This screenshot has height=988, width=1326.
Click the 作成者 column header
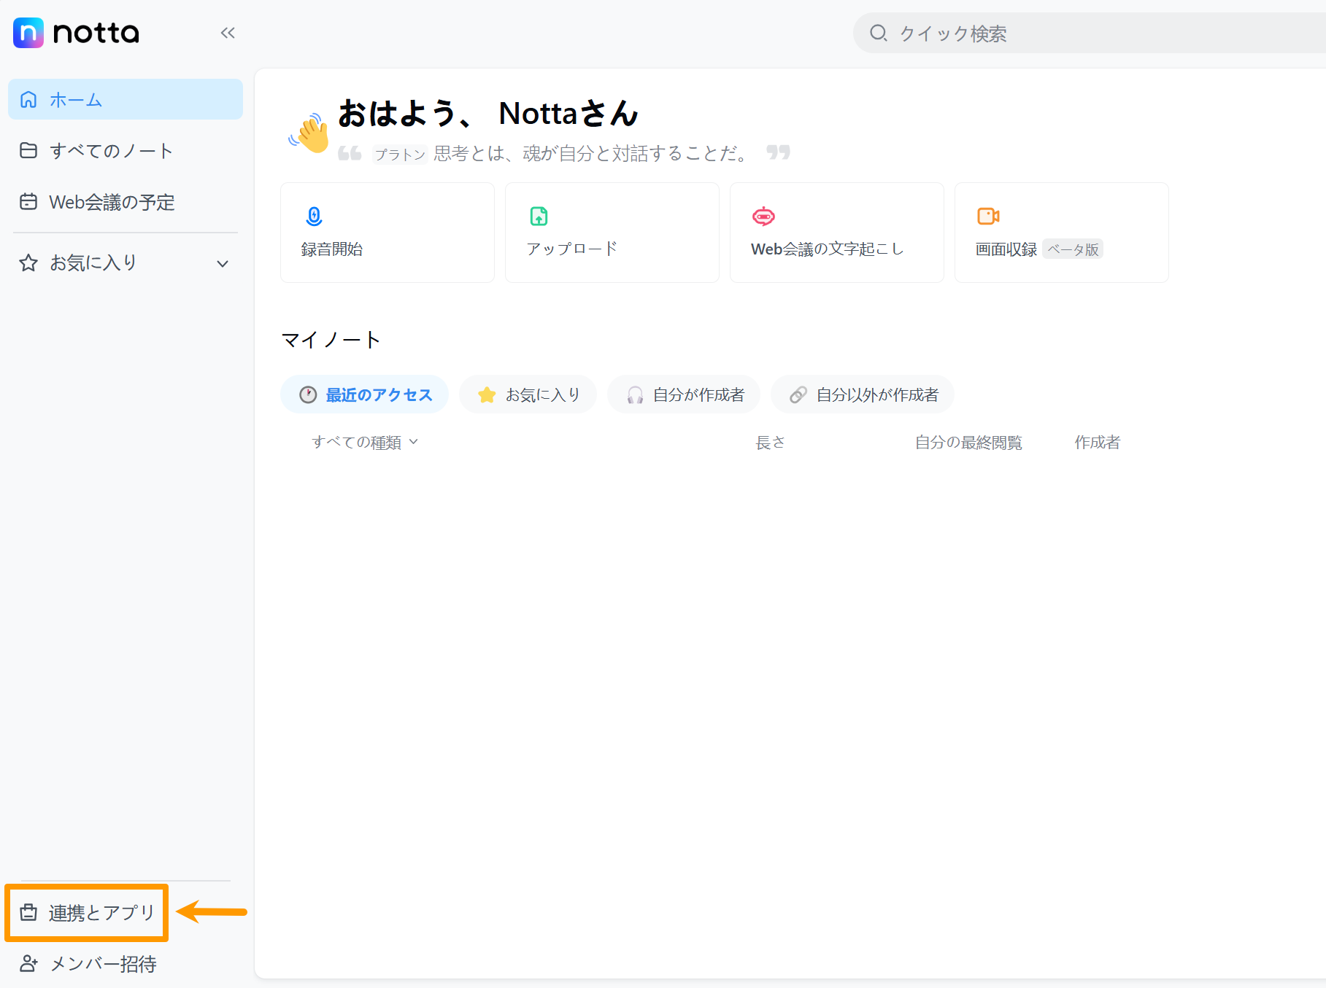coord(1097,442)
